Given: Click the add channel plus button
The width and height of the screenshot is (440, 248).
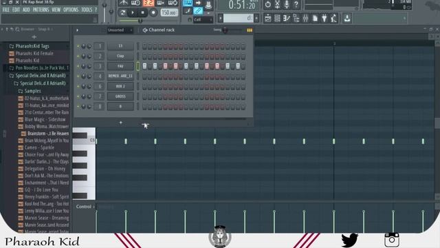Looking at the screenshot, I should click(x=121, y=123).
